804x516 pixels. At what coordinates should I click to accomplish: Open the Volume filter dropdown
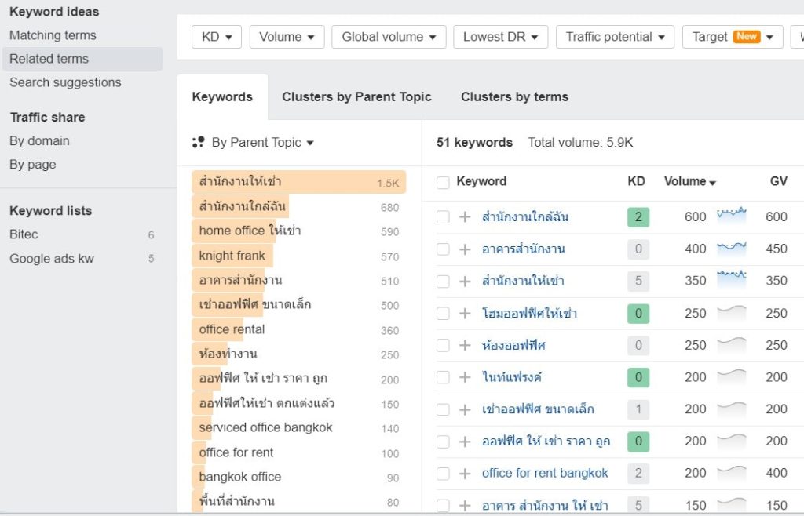point(287,37)
